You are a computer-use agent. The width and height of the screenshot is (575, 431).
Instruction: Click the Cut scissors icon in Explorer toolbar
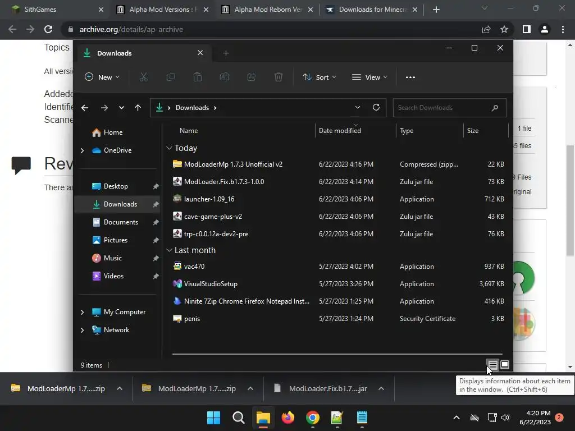pyautogui.click(x=143, y=77)
